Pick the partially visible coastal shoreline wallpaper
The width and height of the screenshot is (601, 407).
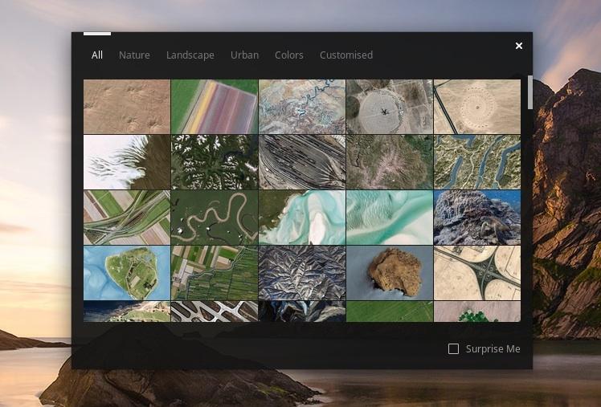(127, 311)
